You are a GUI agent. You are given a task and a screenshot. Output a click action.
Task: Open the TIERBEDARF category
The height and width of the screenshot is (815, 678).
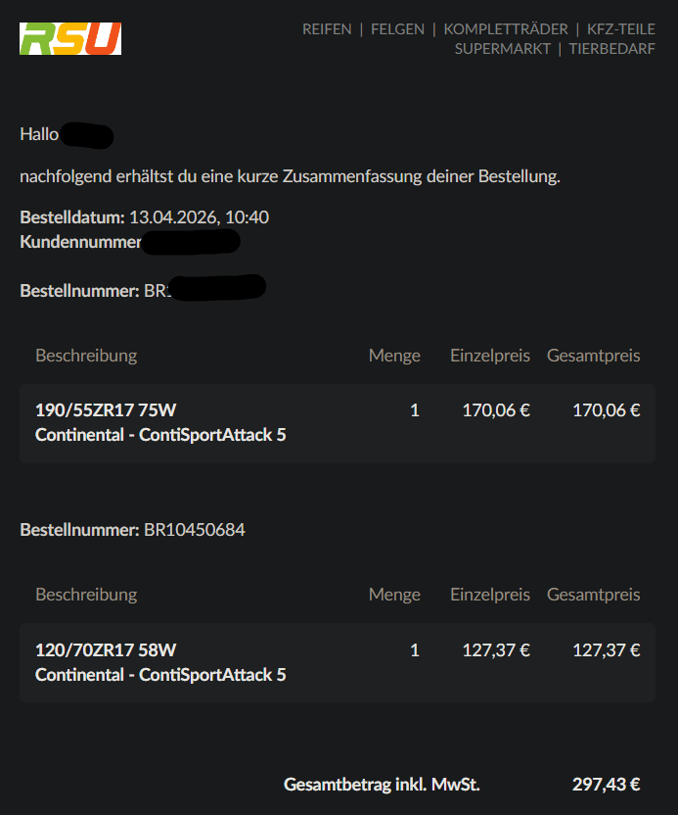coord(612,49)
